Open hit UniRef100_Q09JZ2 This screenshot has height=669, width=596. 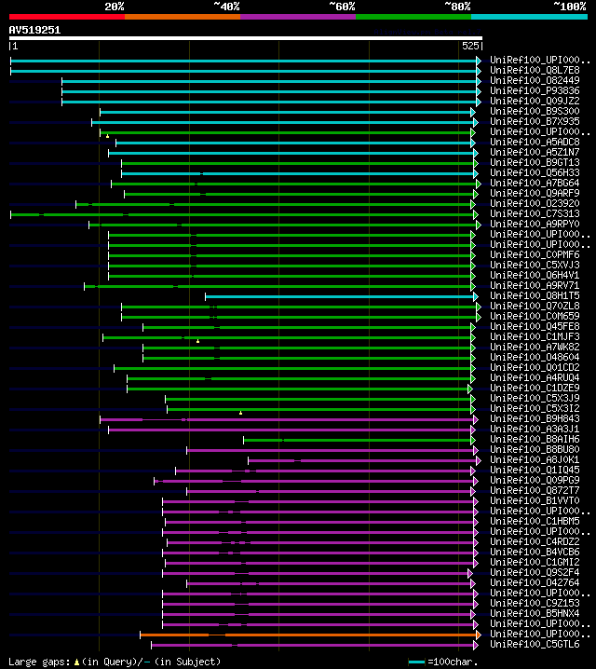(x=535, y=102)
